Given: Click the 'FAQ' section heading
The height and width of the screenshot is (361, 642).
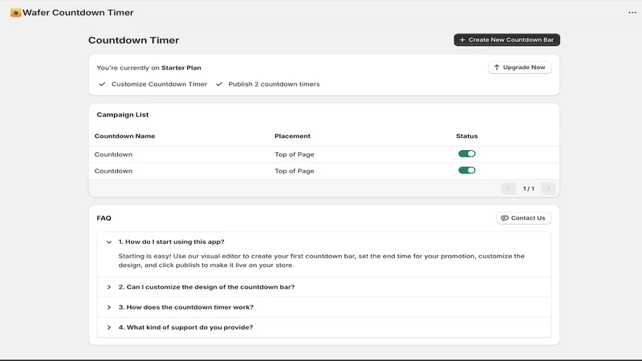Looking at the screenshot, I should pos(104,218).
